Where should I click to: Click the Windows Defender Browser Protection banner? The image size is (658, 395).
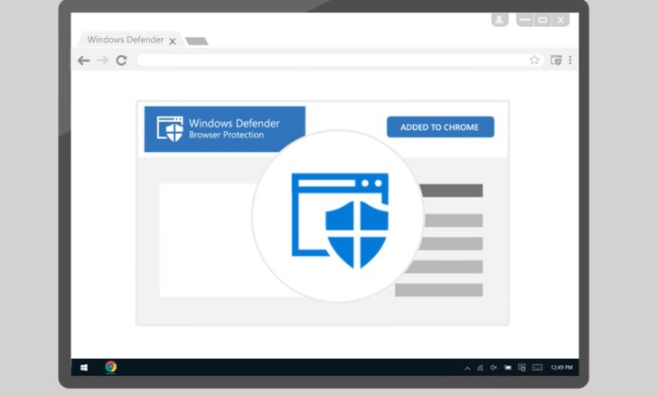(x=224, y=129)
